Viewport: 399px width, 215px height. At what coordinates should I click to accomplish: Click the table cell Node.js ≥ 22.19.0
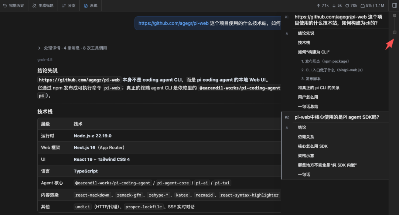click(x=93, y=136)
